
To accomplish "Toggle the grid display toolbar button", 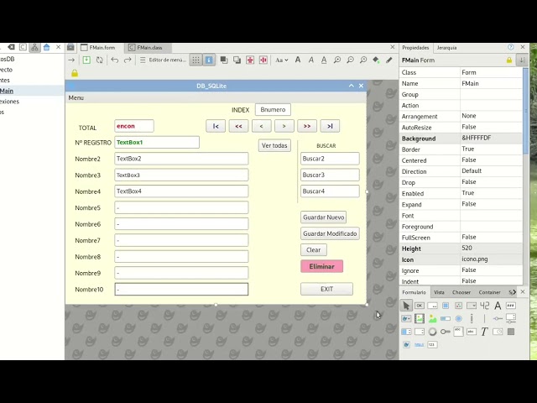I will (x=196, y=60).
